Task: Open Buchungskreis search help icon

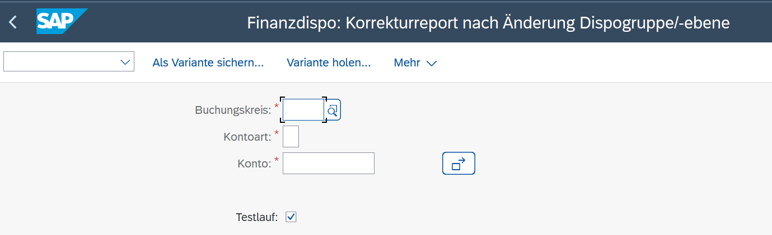Action: click(x=333, y=110)
